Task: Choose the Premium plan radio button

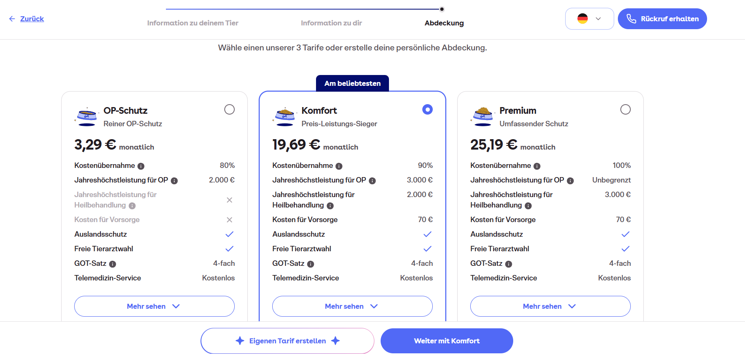Action: 625,110
